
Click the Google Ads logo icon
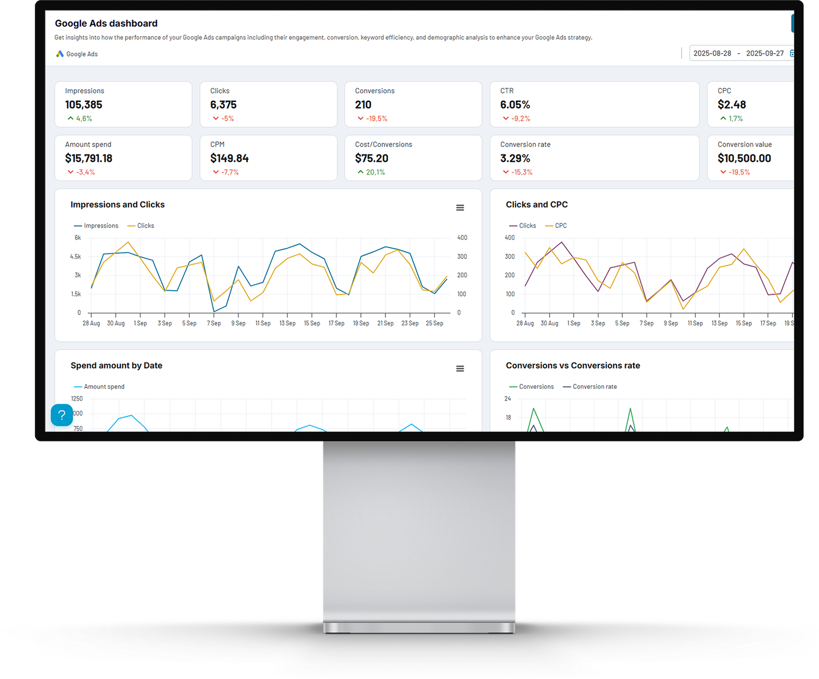pyautogui.click(x=60, y=54)
